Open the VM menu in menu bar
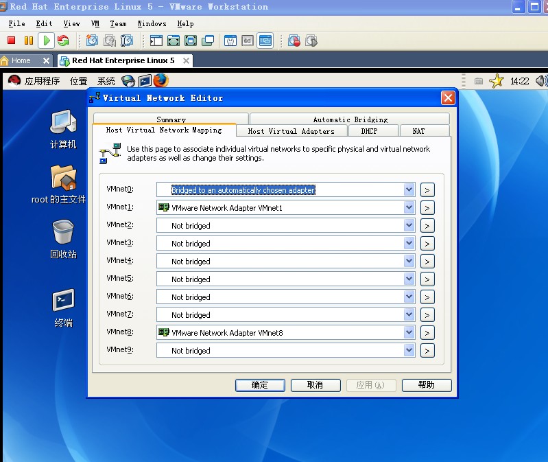This screenshot has height=462, width=548. pos(95,23)
